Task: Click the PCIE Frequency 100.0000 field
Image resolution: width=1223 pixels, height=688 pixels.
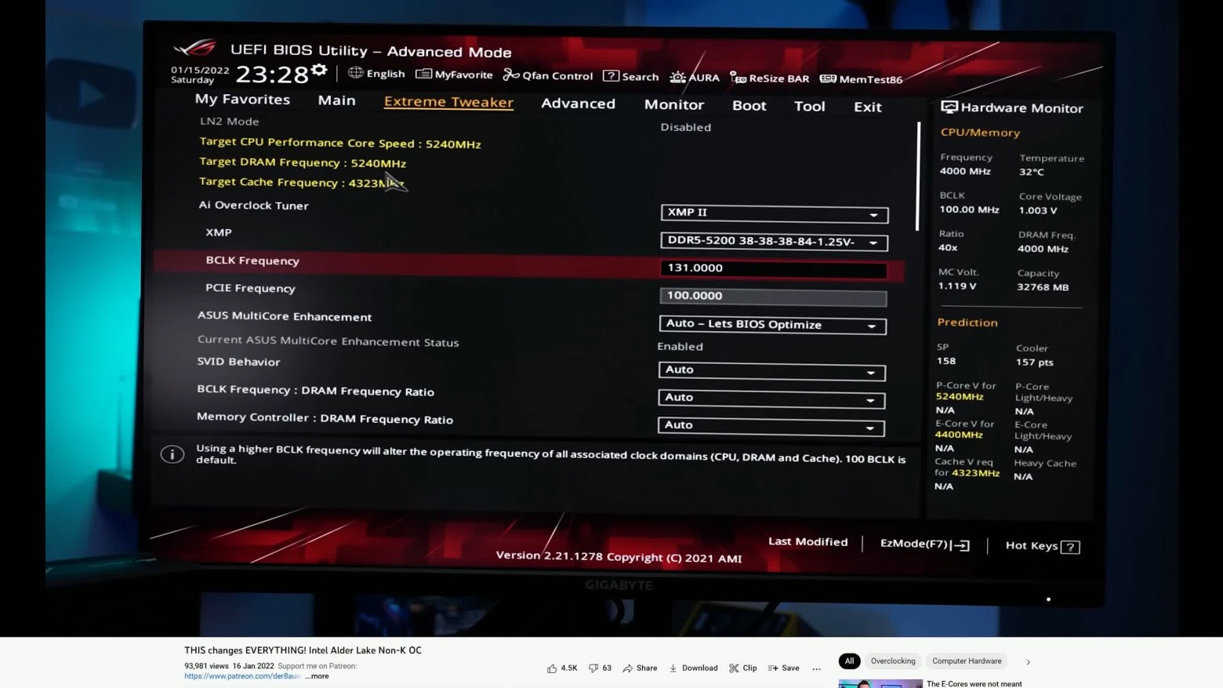Action: pyautogui.click(x=773, y=297)
